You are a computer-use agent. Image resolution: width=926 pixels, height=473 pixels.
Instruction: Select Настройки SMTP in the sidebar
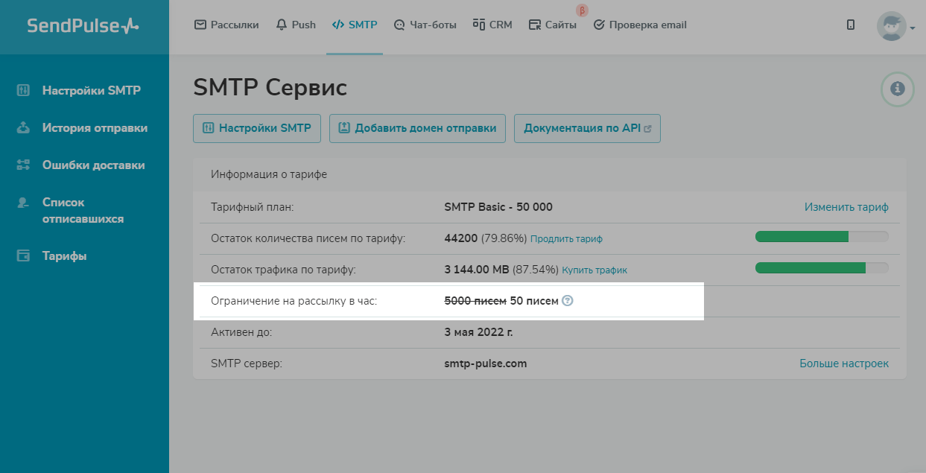(91, 91)
